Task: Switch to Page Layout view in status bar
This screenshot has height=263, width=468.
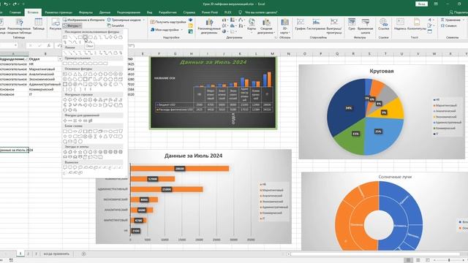Action: (x=418, y=260)
